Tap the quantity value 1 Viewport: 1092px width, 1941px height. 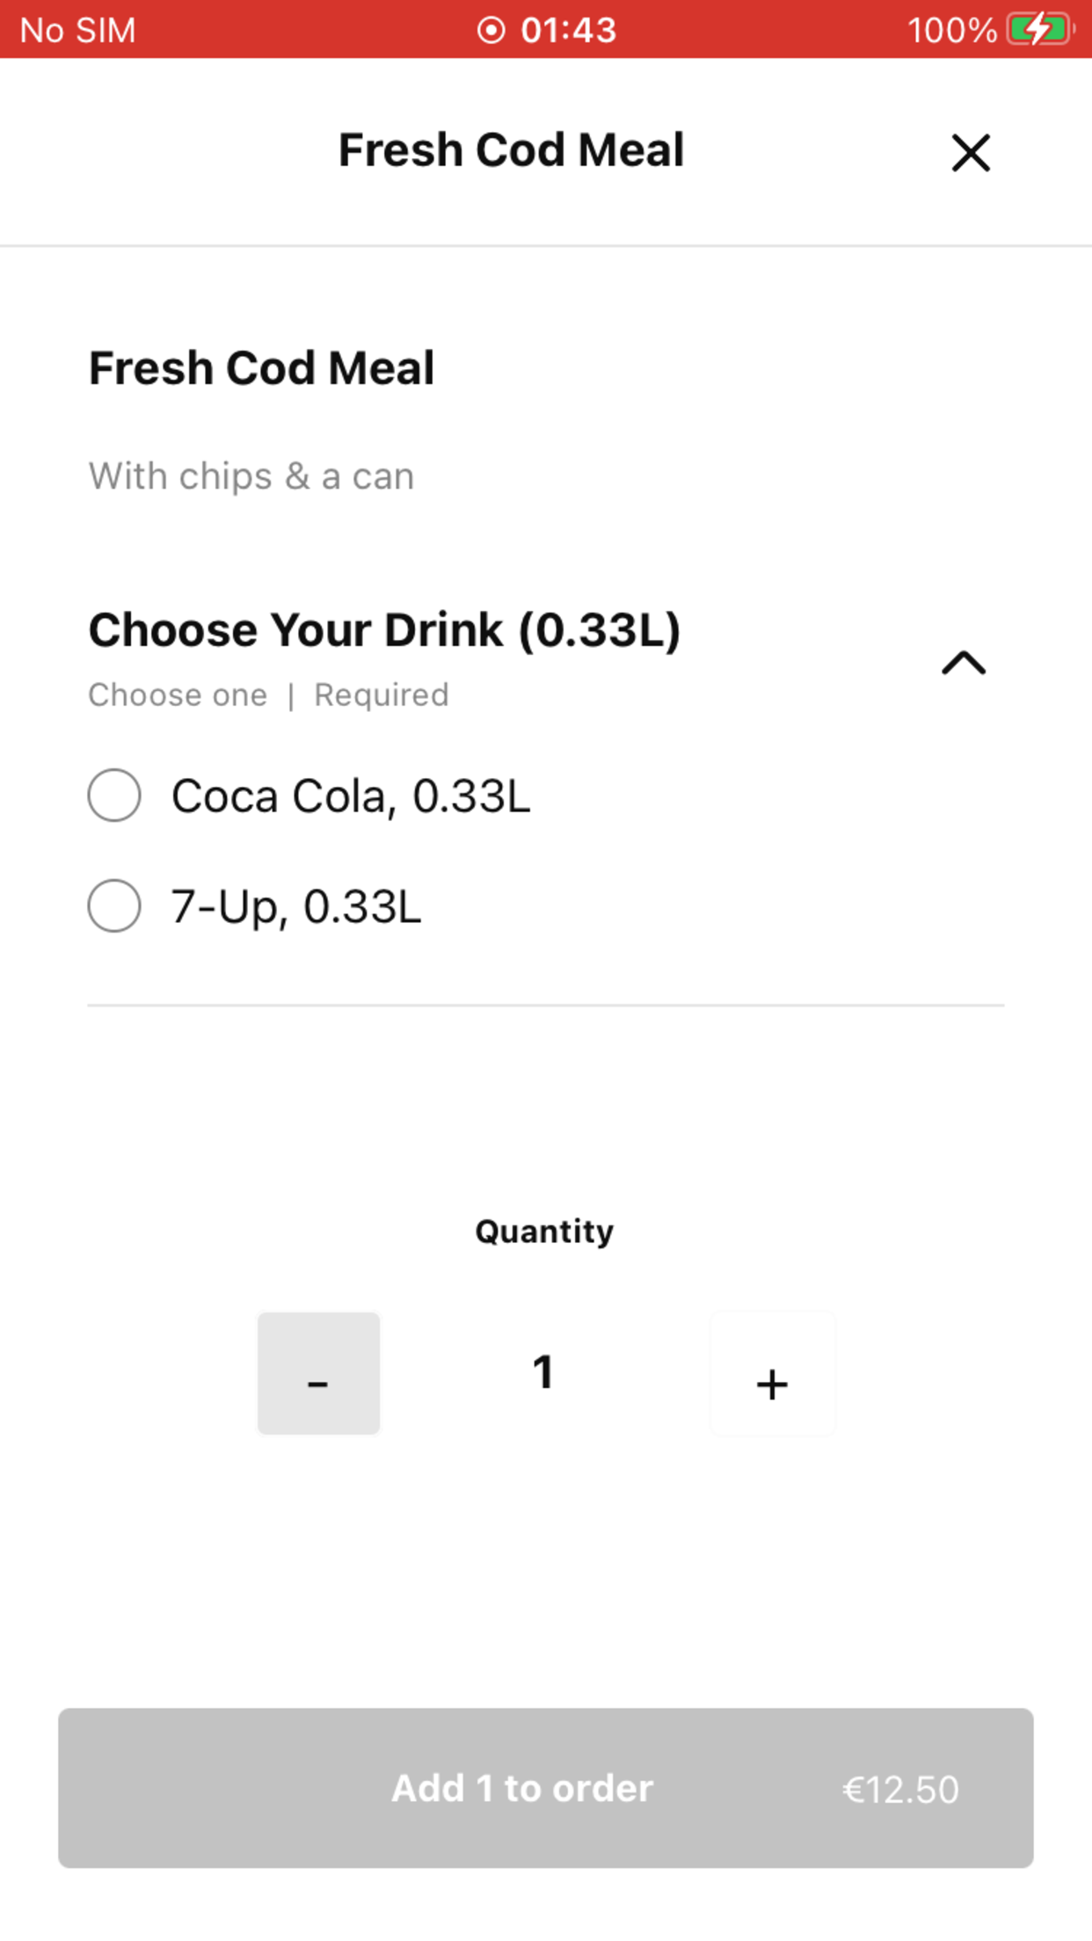[543, 1372]
